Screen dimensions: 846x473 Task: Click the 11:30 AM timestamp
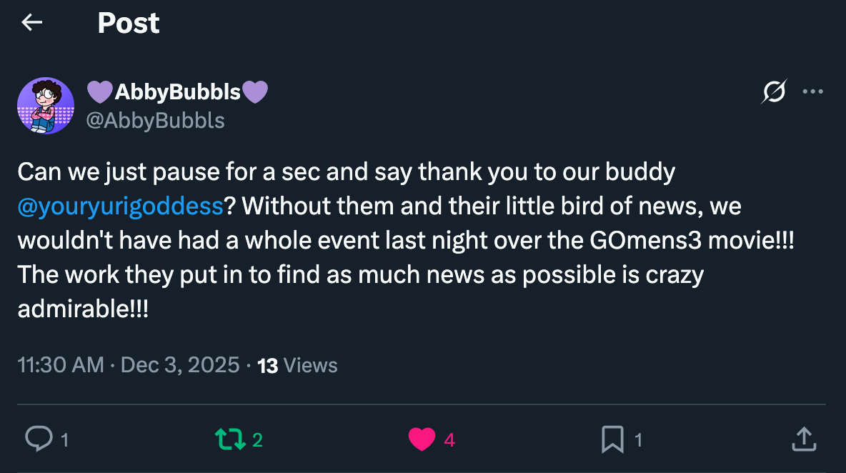click(61, 365)
